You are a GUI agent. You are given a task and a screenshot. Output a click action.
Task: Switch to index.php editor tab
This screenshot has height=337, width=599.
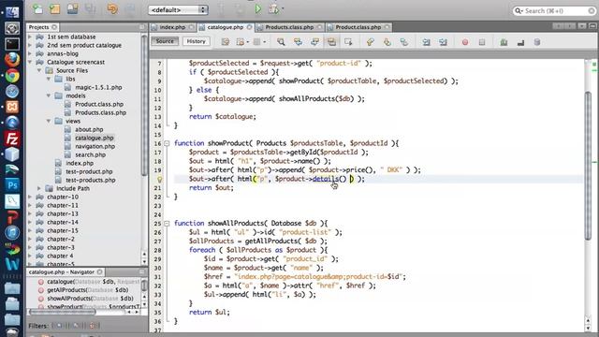point(172,27)
